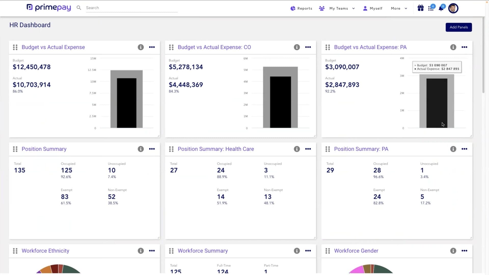
Task: Click the $4,448,369 actual value
Action: (186, 85)
